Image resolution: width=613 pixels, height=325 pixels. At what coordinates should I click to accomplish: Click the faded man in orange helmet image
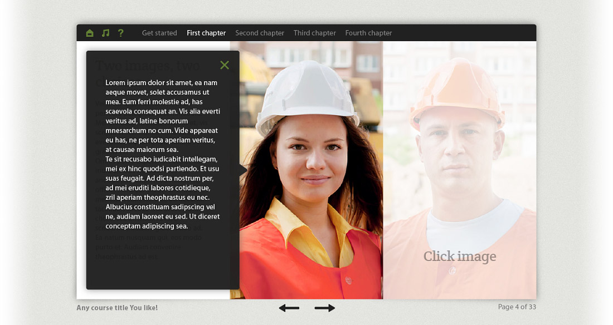[x=460, y=170]
